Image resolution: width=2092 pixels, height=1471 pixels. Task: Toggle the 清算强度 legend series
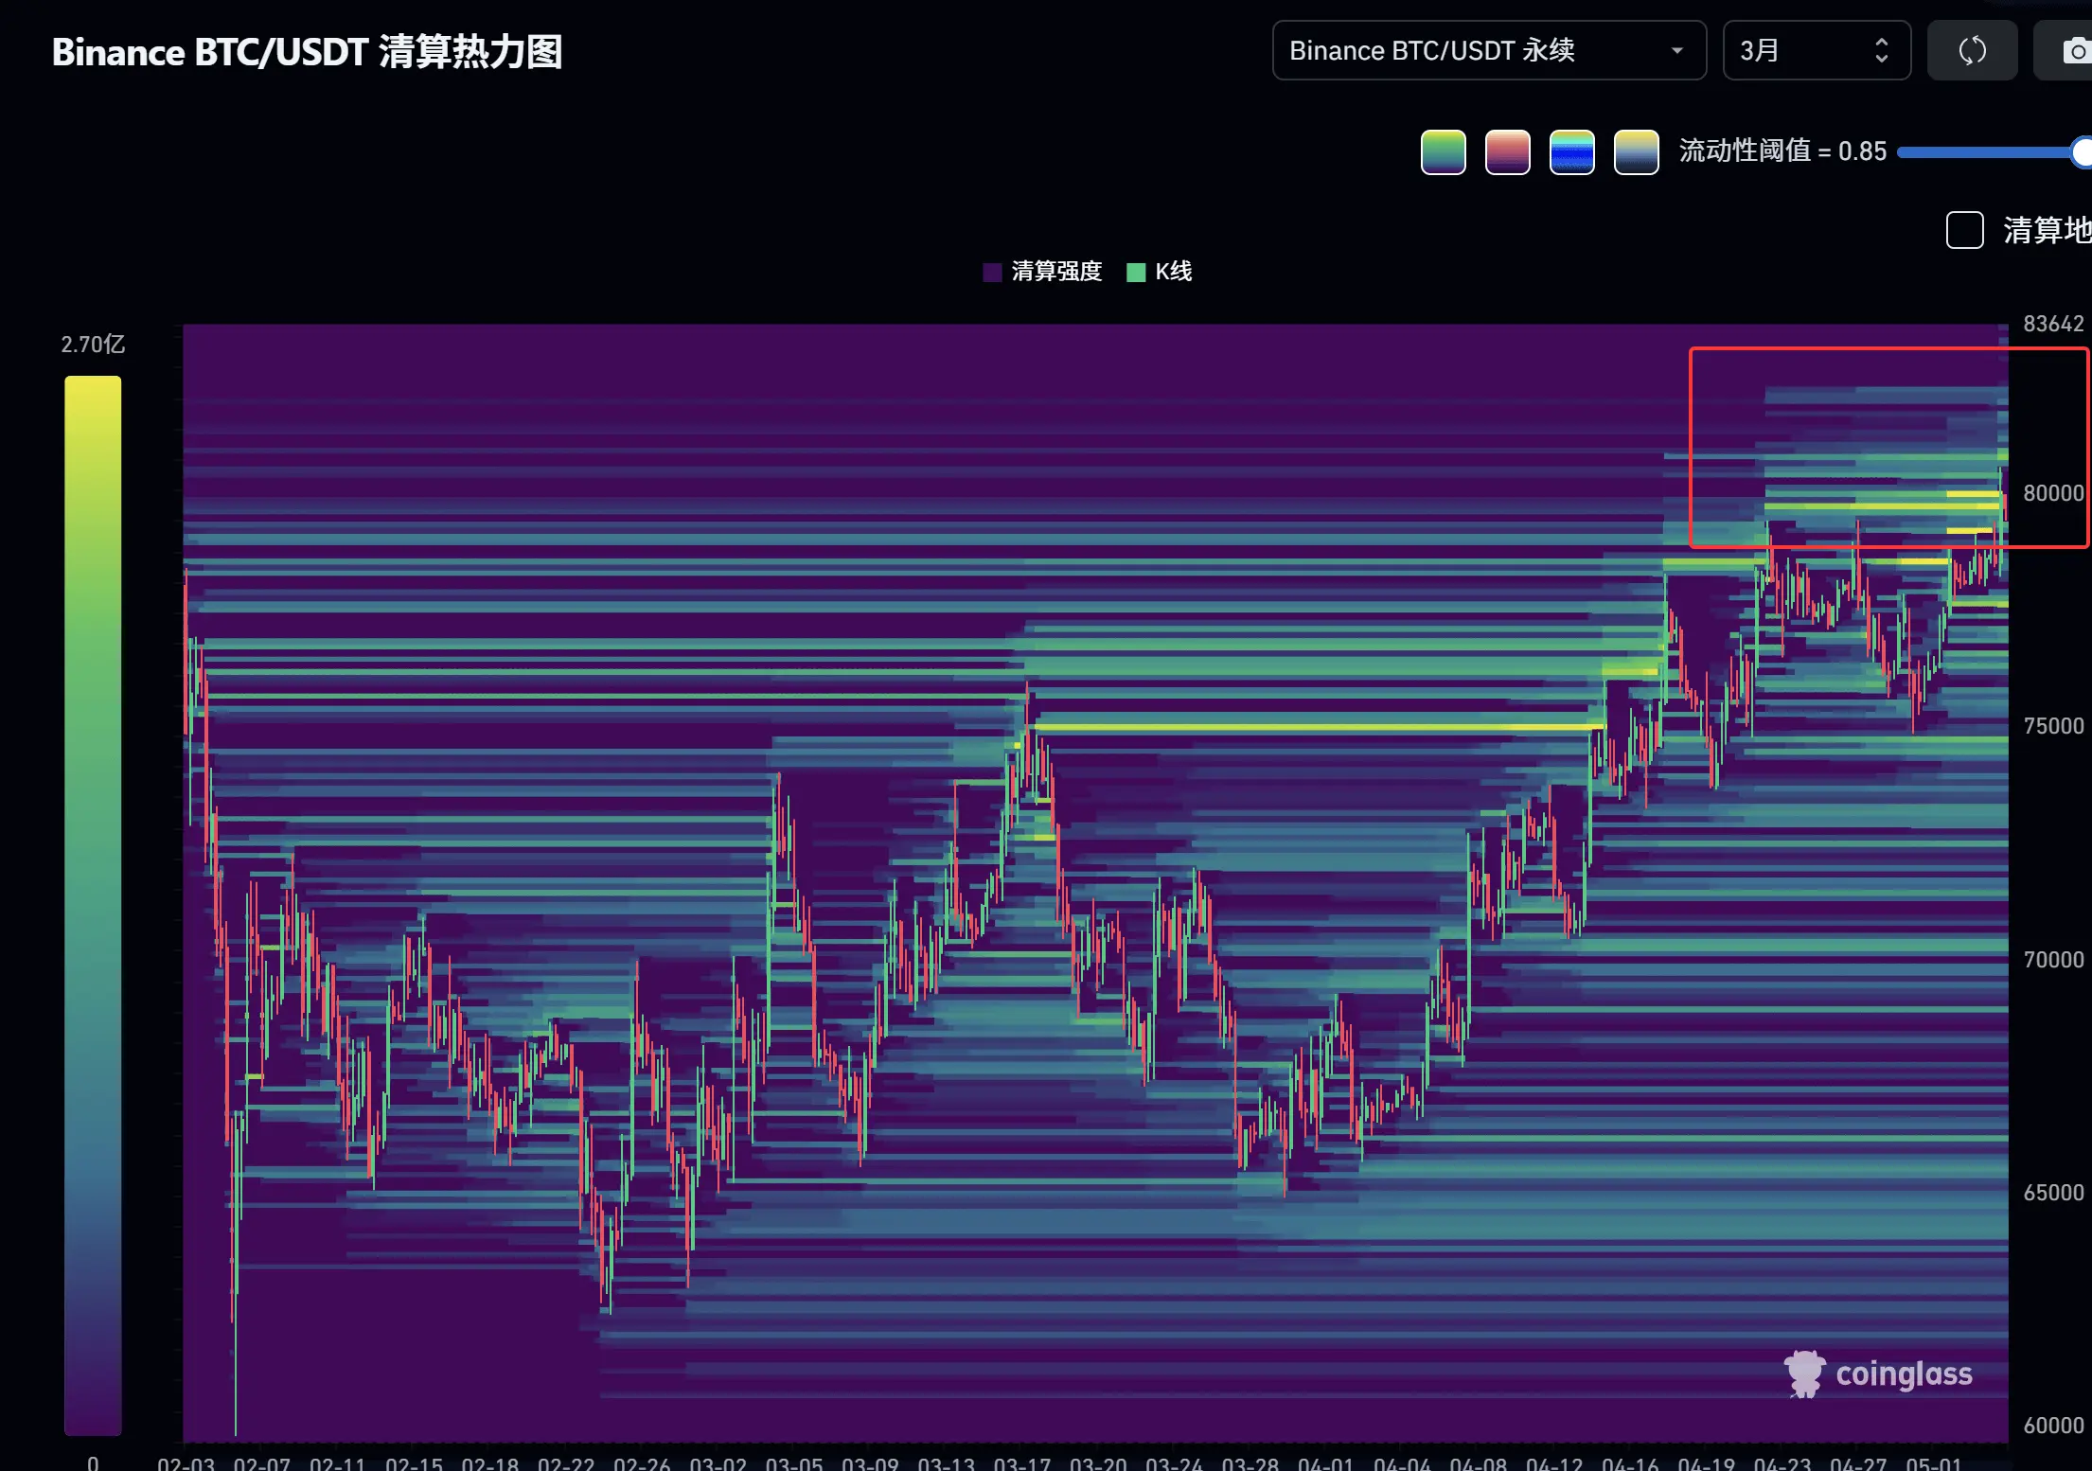[x=1043, y=272]
